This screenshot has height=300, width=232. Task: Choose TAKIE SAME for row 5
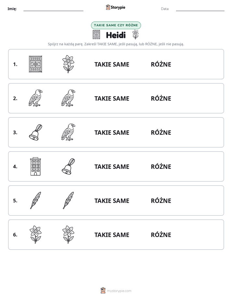pyautogui.click(x=112, y=201)
